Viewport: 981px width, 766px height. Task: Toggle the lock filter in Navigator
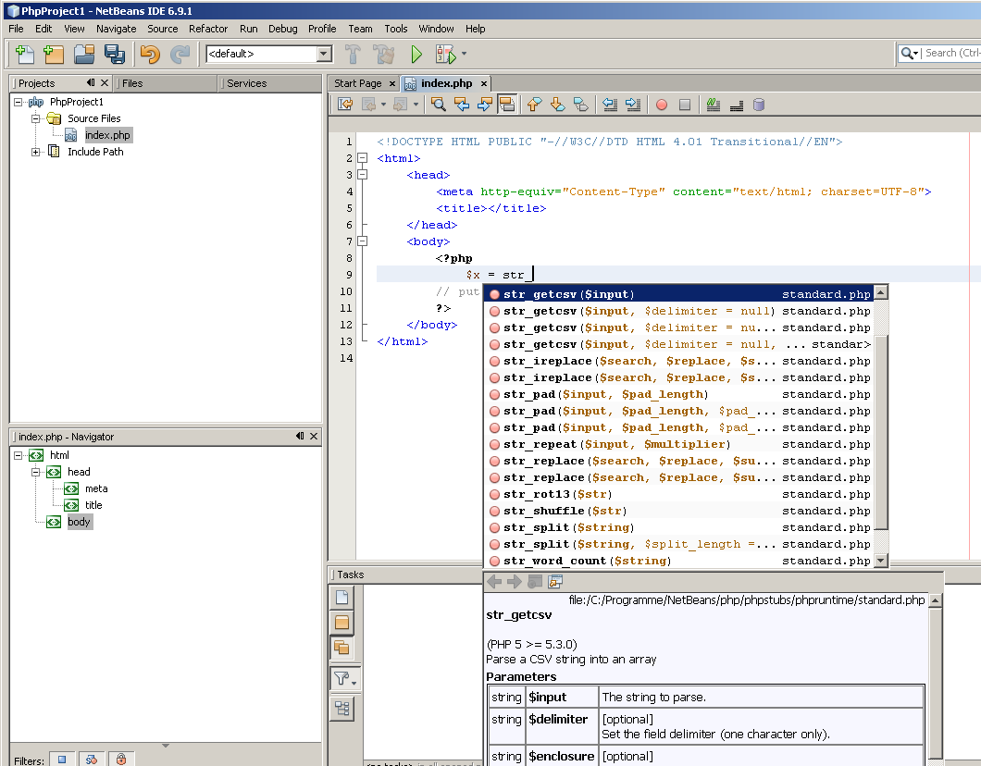120,760
